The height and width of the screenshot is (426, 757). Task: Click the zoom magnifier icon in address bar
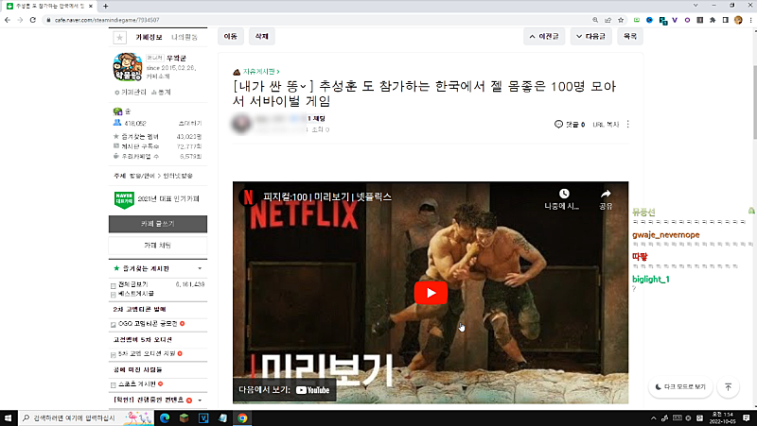point(595,20)
